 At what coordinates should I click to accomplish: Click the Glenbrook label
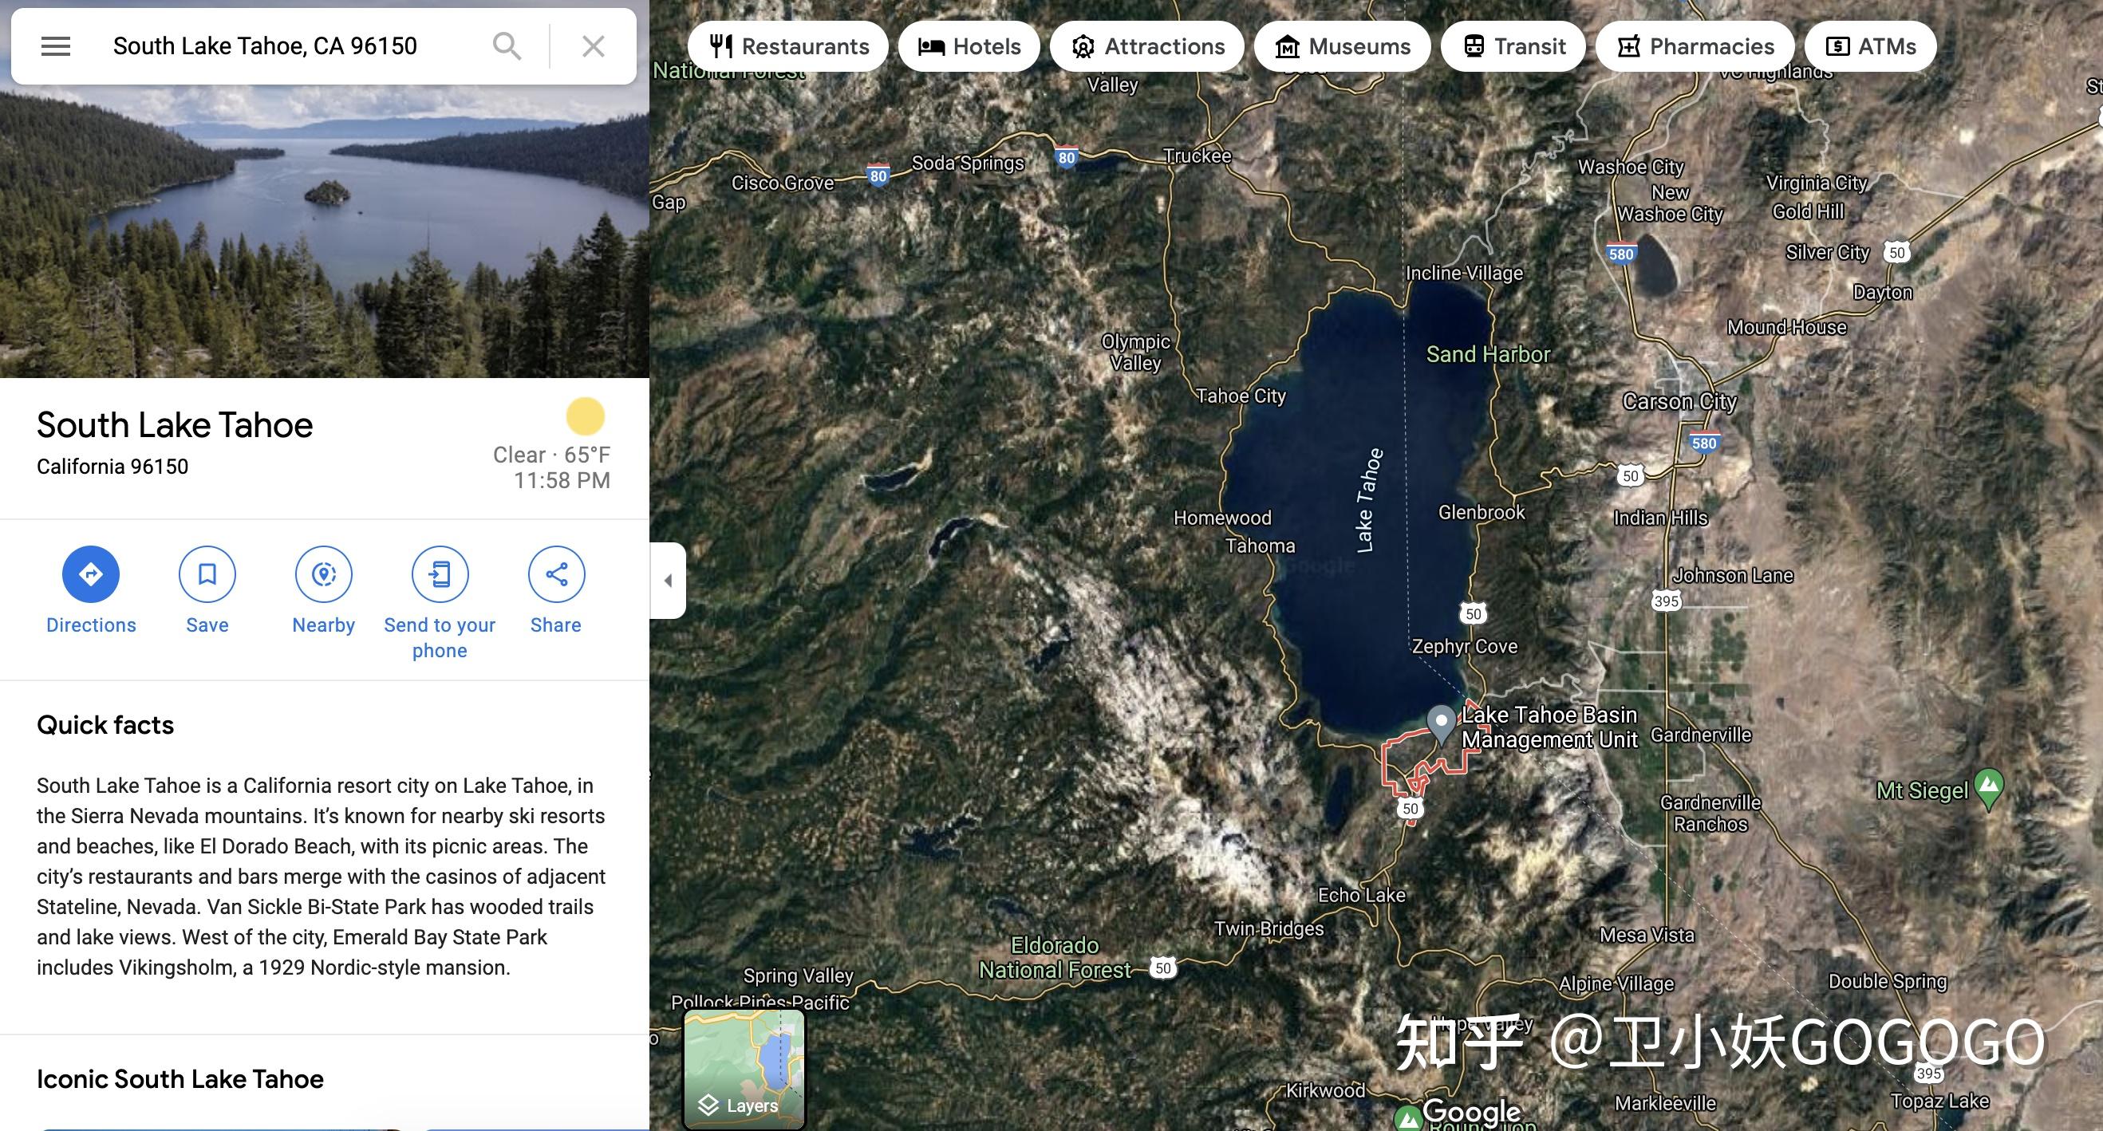point(1481,512)
